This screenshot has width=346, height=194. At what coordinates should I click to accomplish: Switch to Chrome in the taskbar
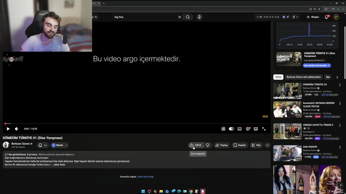(191, 191)
